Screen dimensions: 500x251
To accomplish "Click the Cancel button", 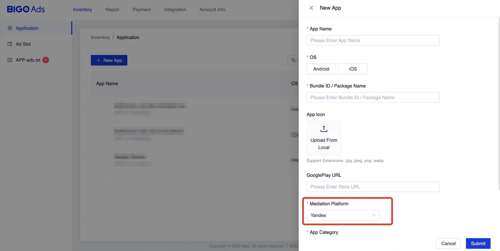I will pyautogui.click(x=448, y=244).
